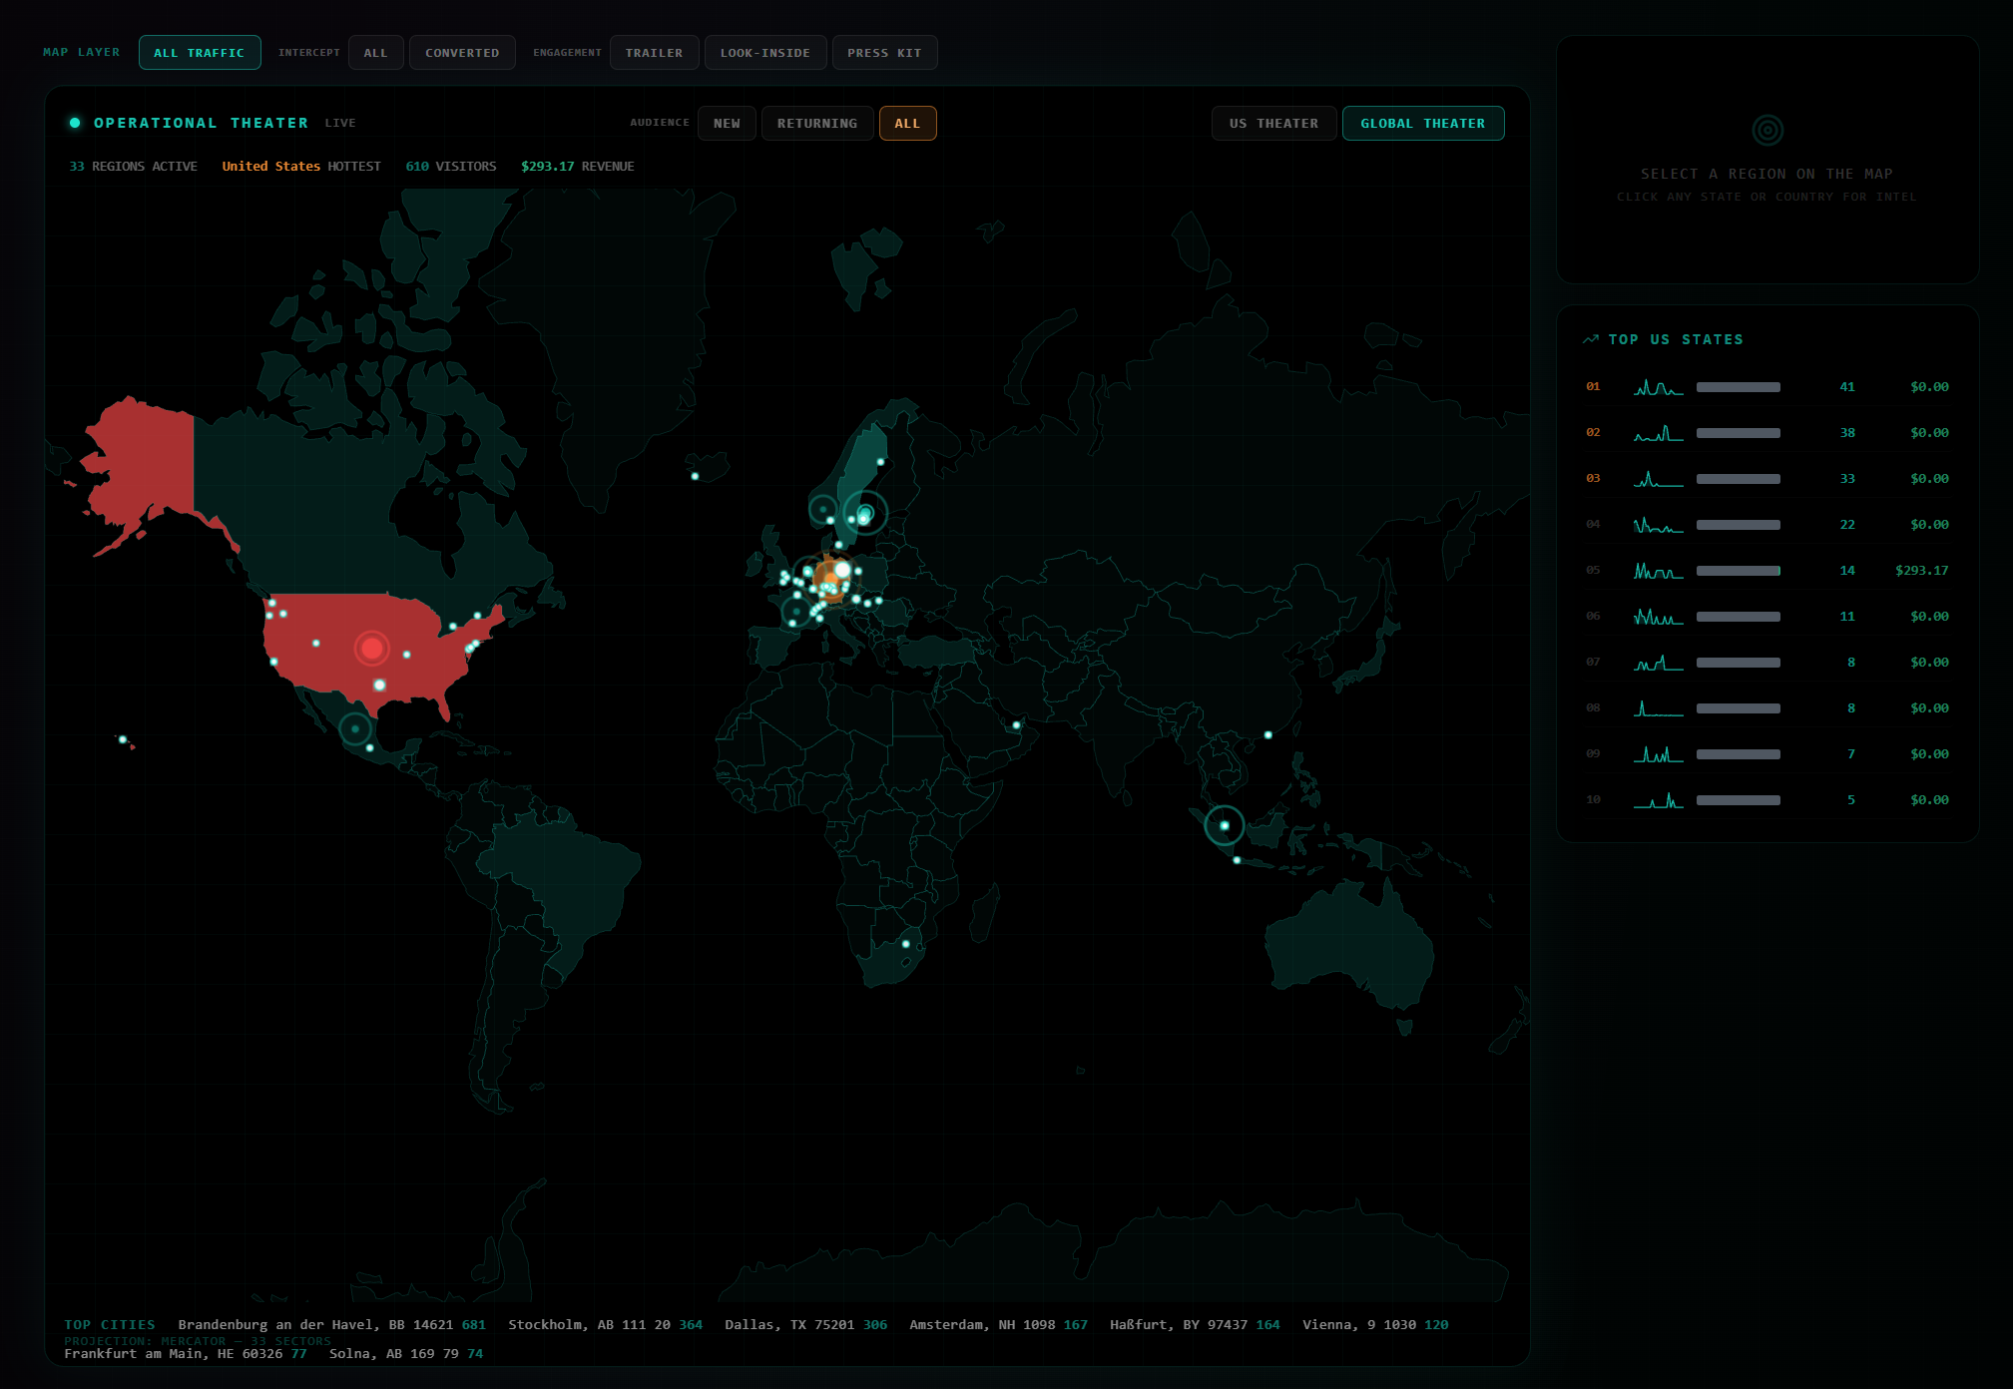The width and height of the screenshot is (2013, 1389).
Task: Click the ringed marker in Mexico
Action: coord(355,728)
